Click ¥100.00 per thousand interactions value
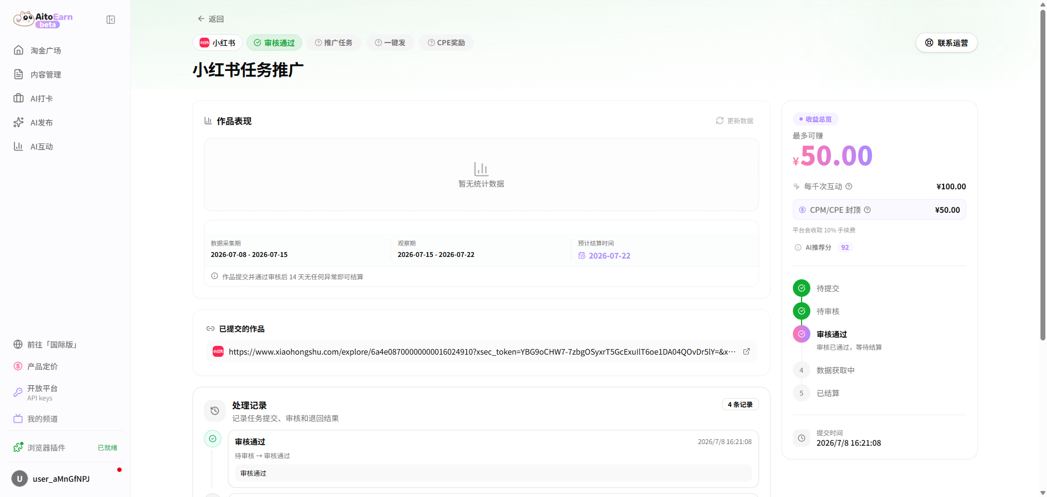The width and height of the screenshot is (1047, 497). (x=951, y=187)
